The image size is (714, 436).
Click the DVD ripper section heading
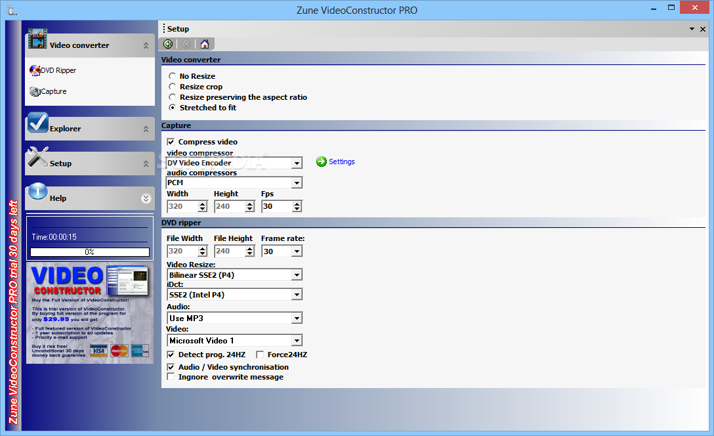point(181,223)
